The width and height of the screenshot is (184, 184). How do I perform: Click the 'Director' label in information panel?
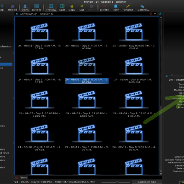coord(179,157)
